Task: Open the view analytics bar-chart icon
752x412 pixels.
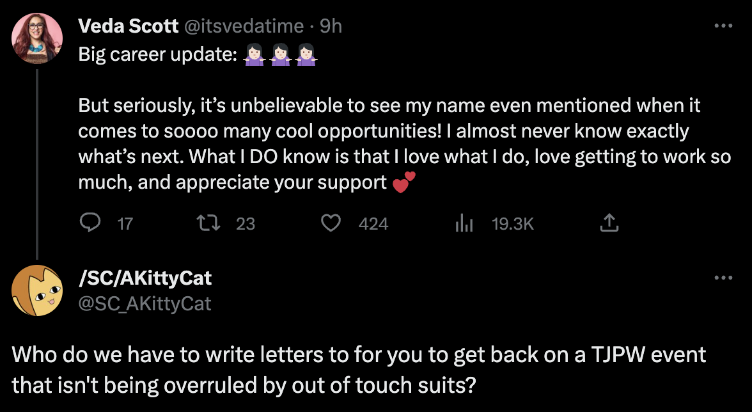Action: [x=463, y=223]
